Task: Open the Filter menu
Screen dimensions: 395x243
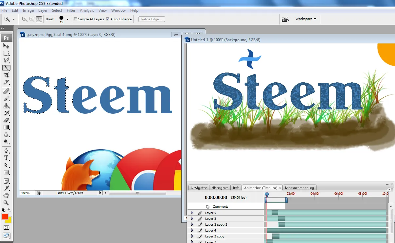Action: [71, 10]
